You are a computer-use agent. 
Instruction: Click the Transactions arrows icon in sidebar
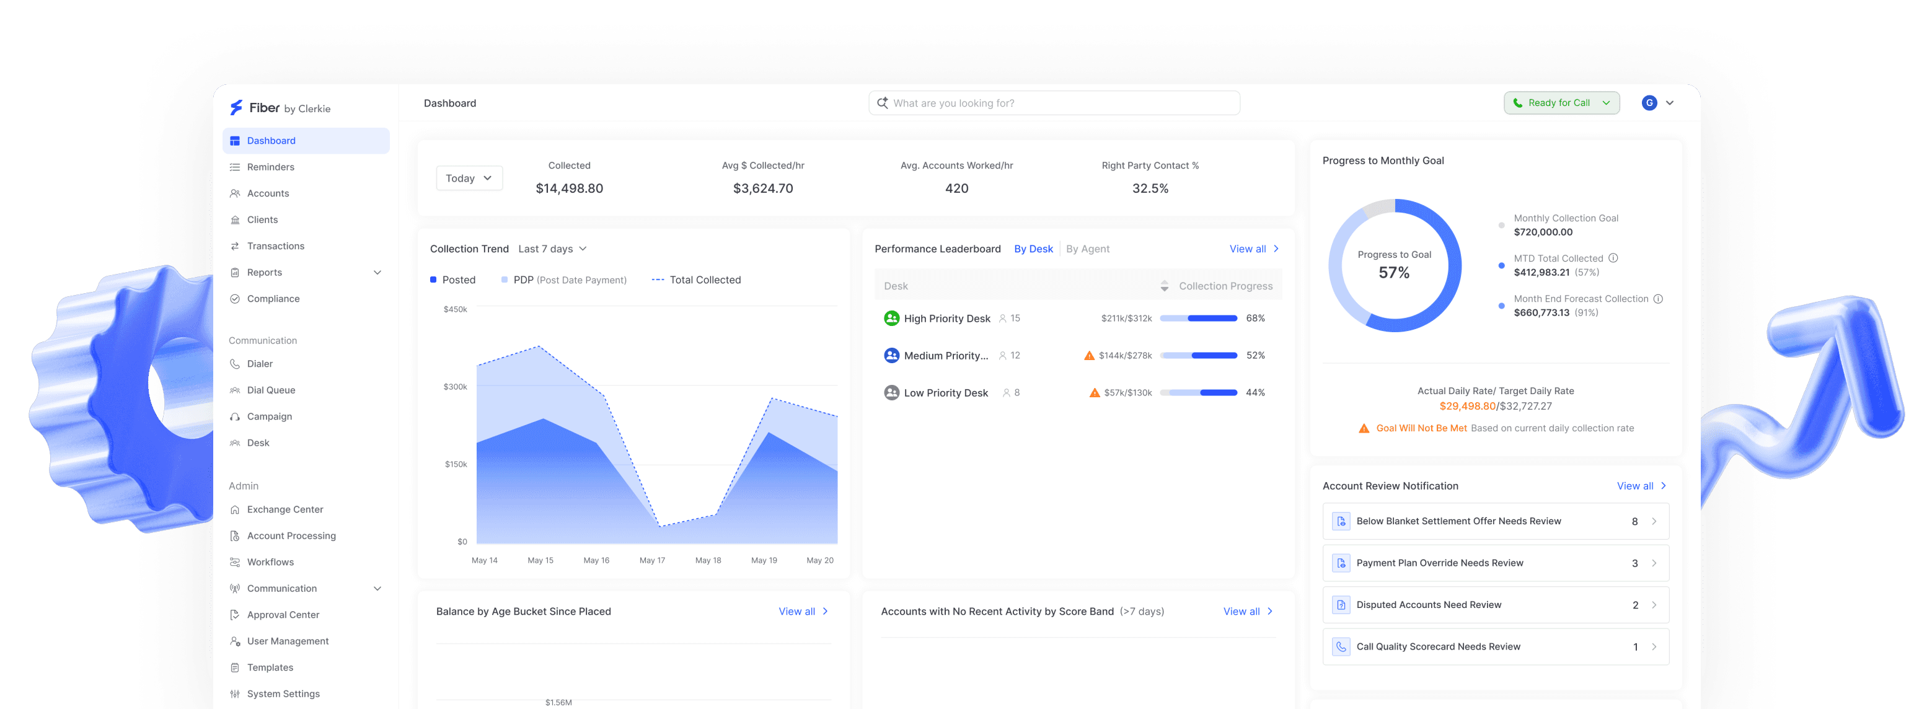coord(235,246)
